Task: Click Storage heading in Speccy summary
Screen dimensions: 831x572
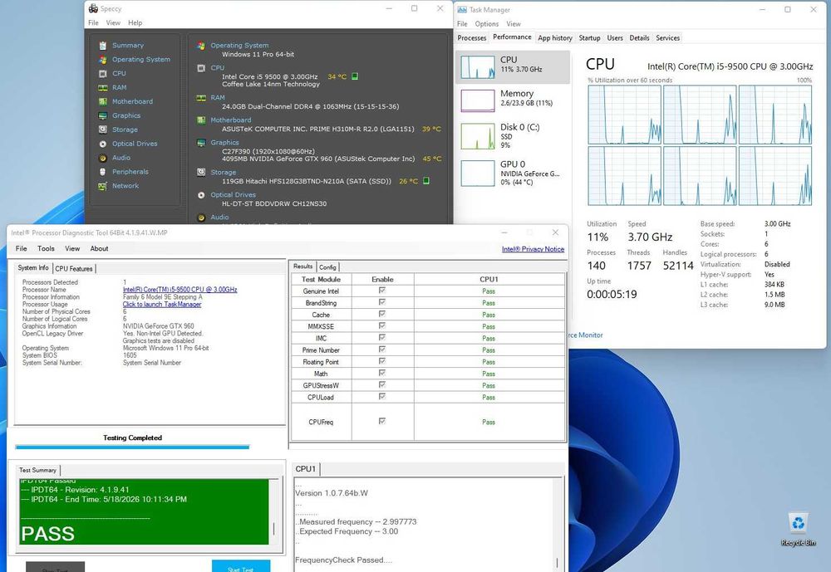Action: (x=223, y=172)
